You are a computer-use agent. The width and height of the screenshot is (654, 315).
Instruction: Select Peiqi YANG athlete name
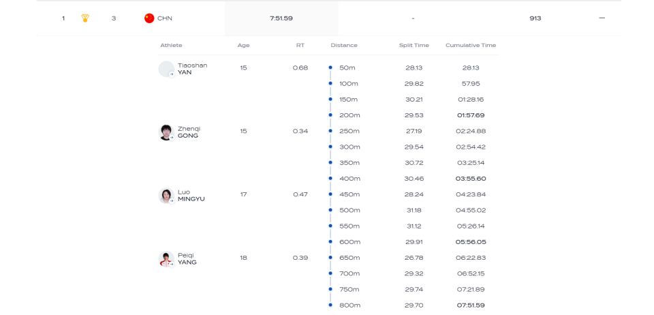(x=187, y=259)
